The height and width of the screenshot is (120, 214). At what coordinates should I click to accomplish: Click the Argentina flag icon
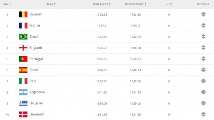tap(23, 92)
